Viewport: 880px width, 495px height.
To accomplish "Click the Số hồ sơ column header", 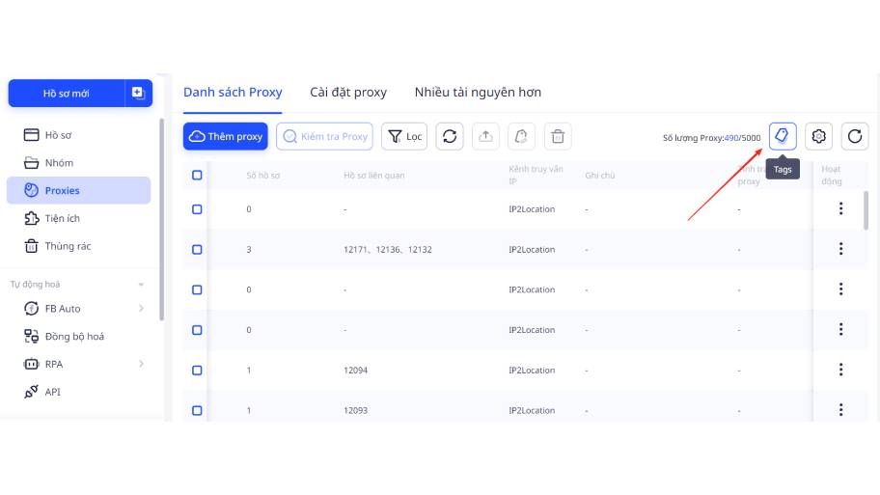I will click(x=263, y=176).
